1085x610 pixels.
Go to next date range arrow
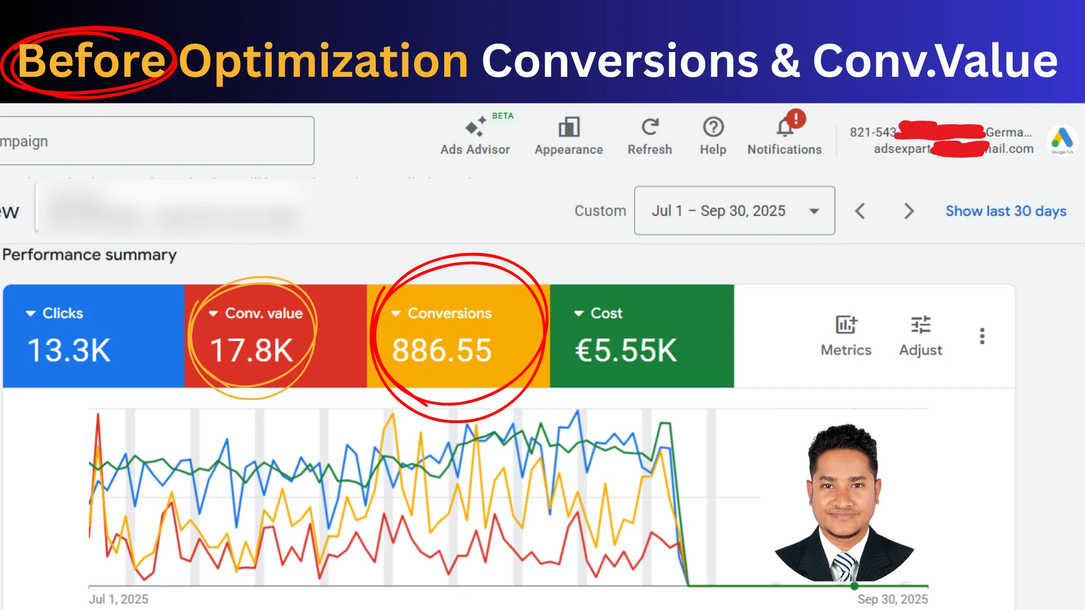908,211
